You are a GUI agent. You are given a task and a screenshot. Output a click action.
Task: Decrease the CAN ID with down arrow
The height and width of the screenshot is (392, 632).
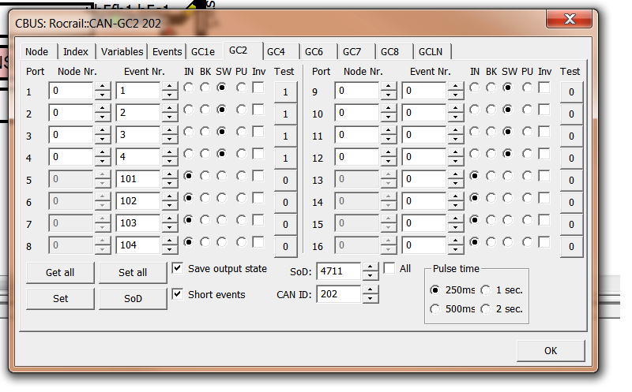[x=371, y=300]
